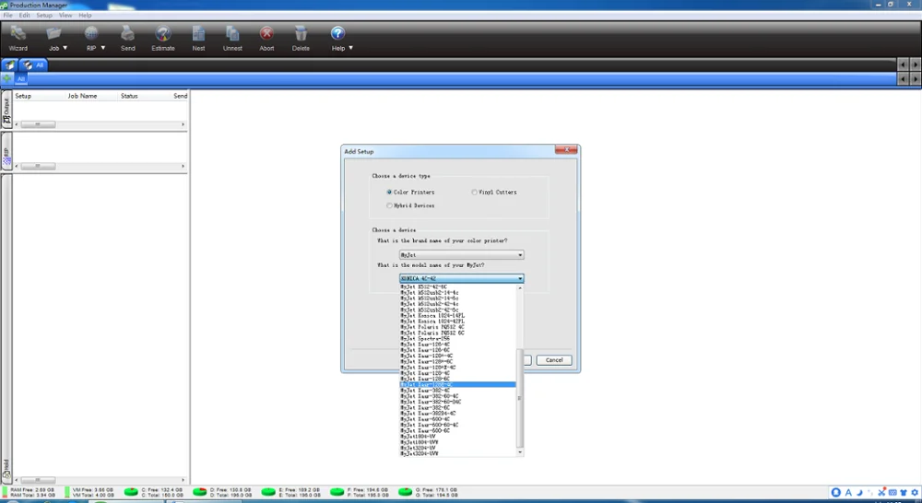The height and width of the screenshot is (503, 922).
Task: Click Output panel horizontal scrollbar thumb
Action: point(38,124)
